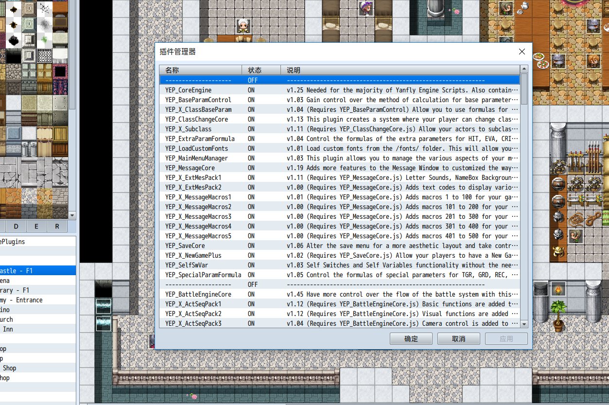
Task: Select the YEP_SaveCore plugin row
Action: pyautogui.click(x=340, y=246)
